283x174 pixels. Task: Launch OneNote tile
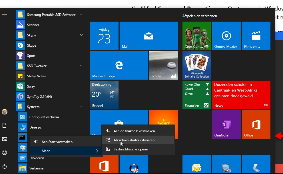click(x=226, y=125)
